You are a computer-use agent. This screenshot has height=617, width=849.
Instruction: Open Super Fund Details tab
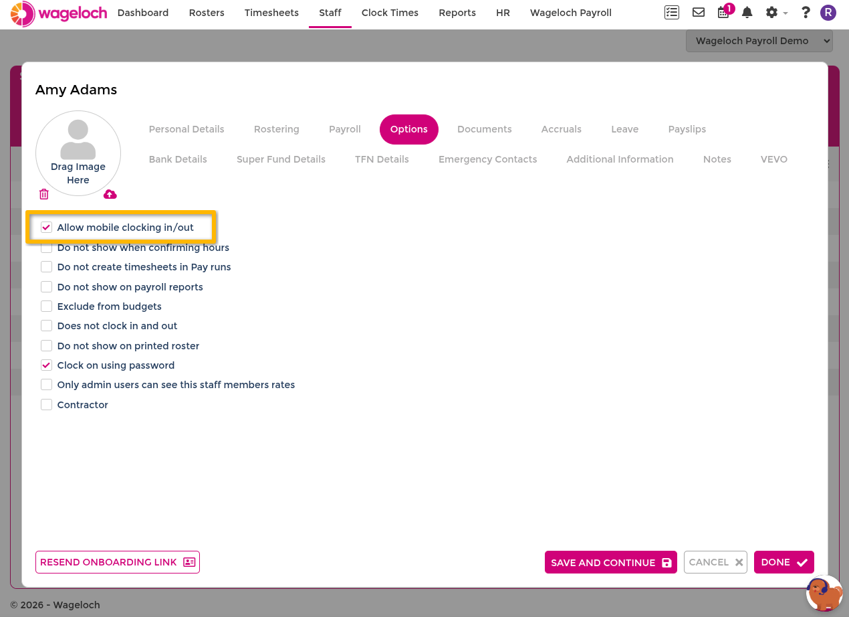point(281,159)
